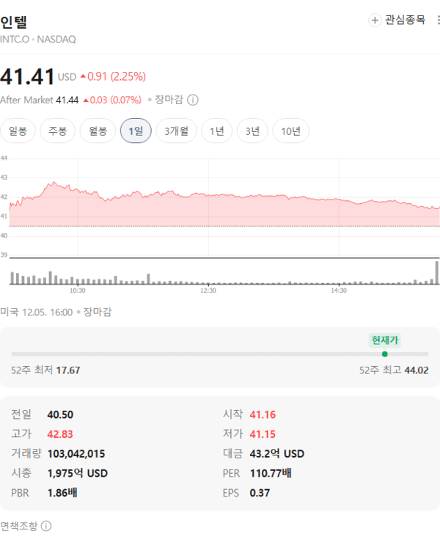This screenshot has width=440, height=542.
Task: Open info icon beside 장마감 status
Action: pyautogui.click(x=193, y=100)
